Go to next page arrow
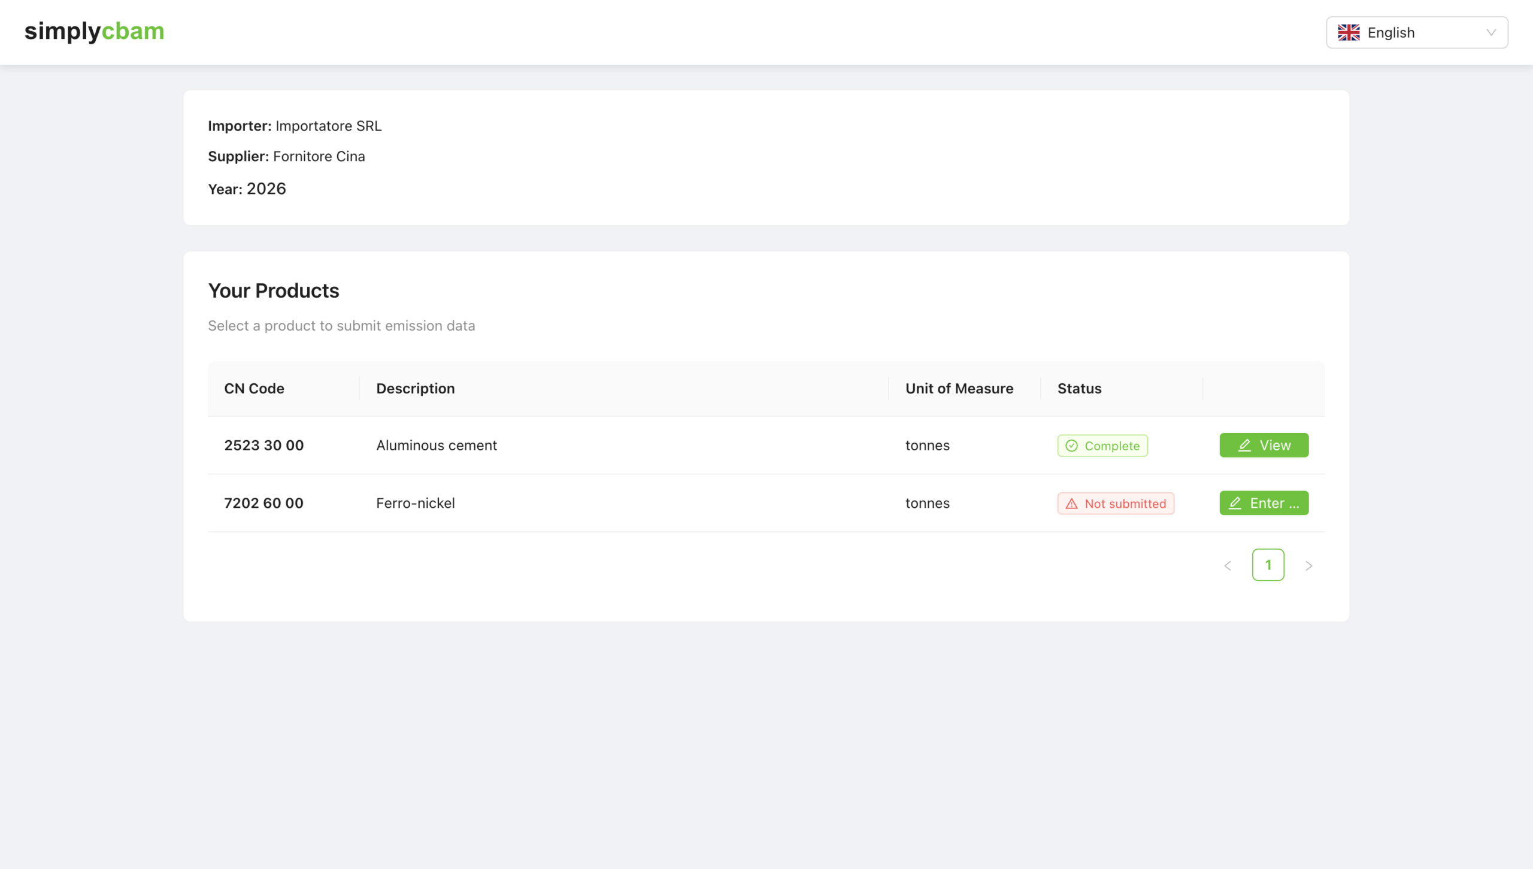Image resolution: width=1533 pixels, height=869 pixels. [x=1308, y=565]
